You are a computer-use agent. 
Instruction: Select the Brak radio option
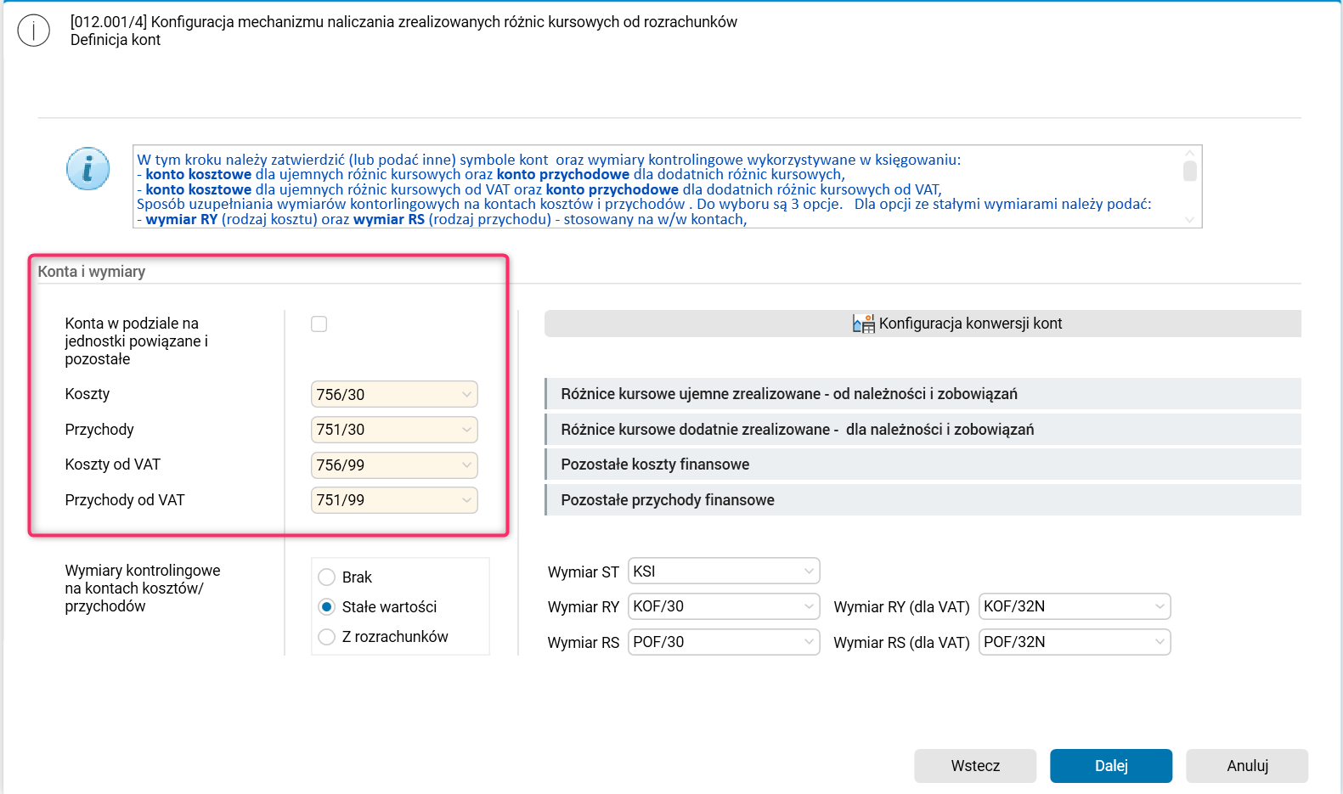point(327,577)
